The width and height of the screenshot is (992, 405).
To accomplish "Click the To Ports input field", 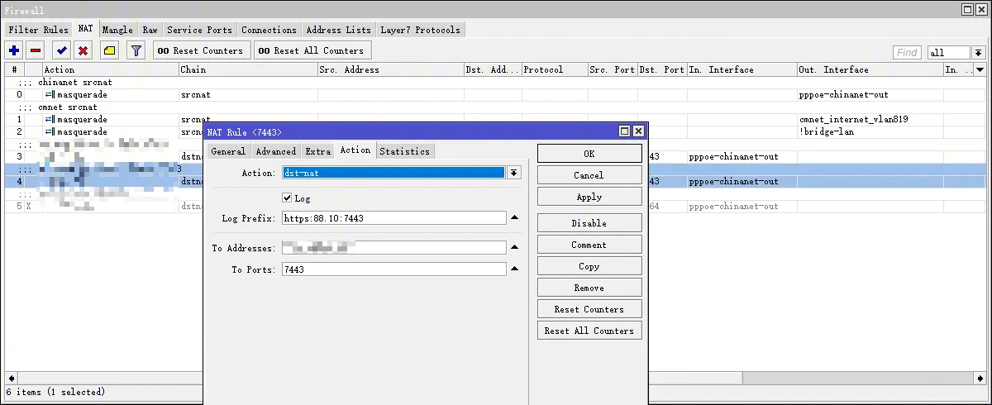I will (x=393, y=269).
